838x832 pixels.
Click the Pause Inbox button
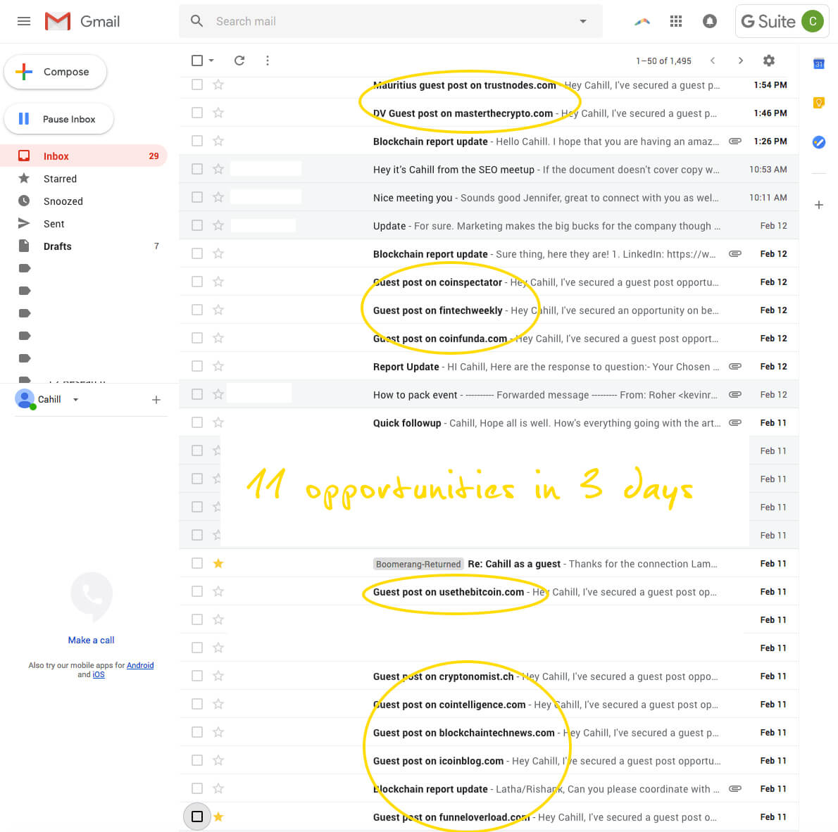click(58, 119)
